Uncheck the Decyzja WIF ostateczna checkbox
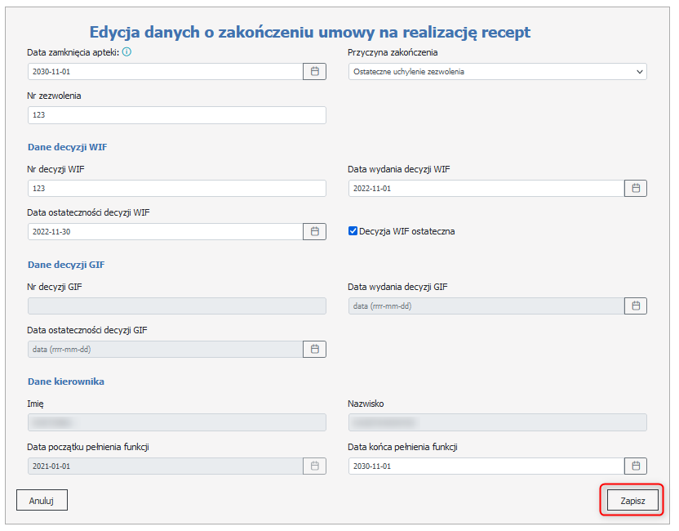The image size is (679, 531). point(353,231)
